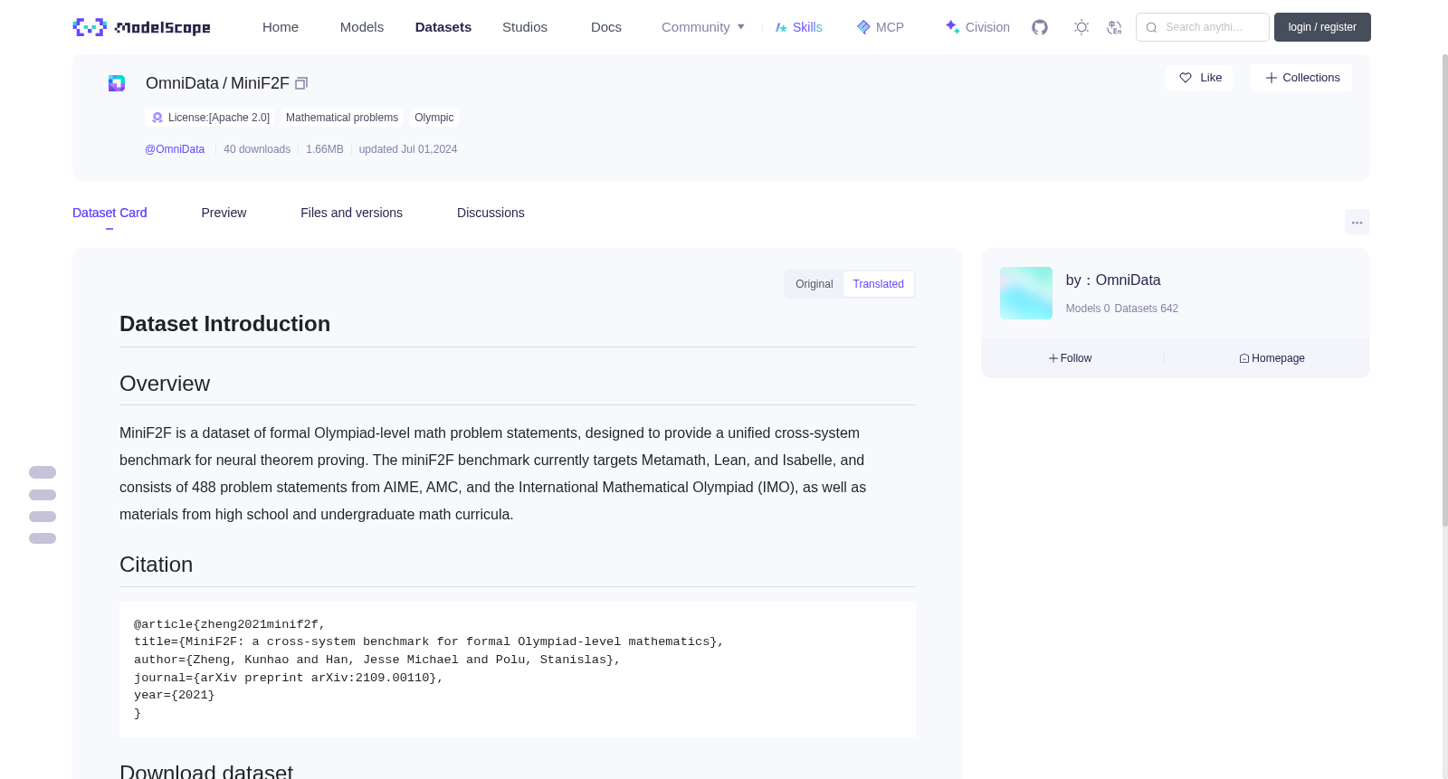Click the '40 downloads' text
The image size is (1448, 779).
click(257, 149)
